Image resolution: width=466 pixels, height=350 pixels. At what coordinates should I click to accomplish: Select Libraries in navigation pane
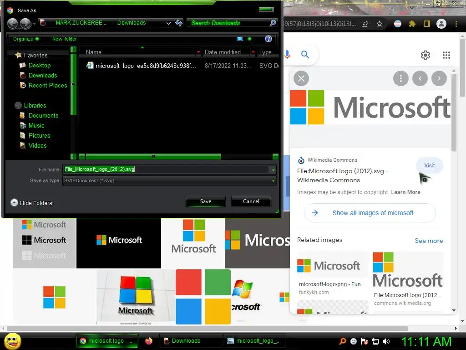tap(35, 105)
